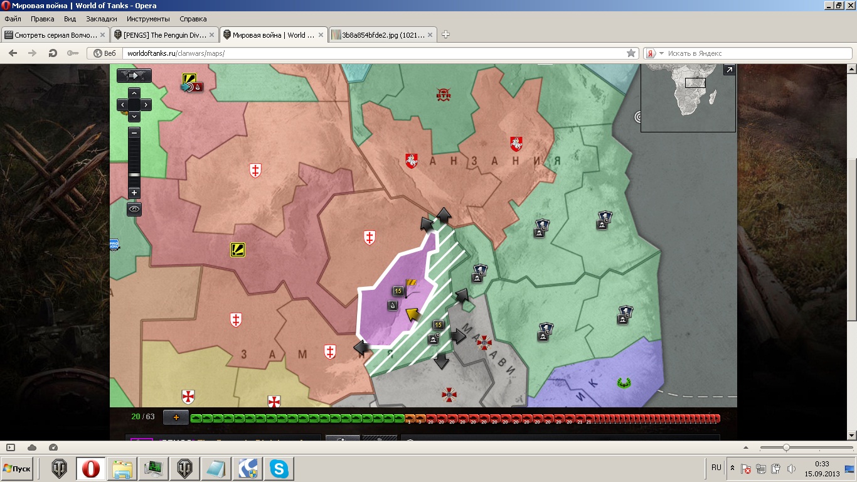Image resolution: width=857 pixels, height=482 pixels.
Task: Click the Opera Turbo speed icon
Action: pos(53,447)
